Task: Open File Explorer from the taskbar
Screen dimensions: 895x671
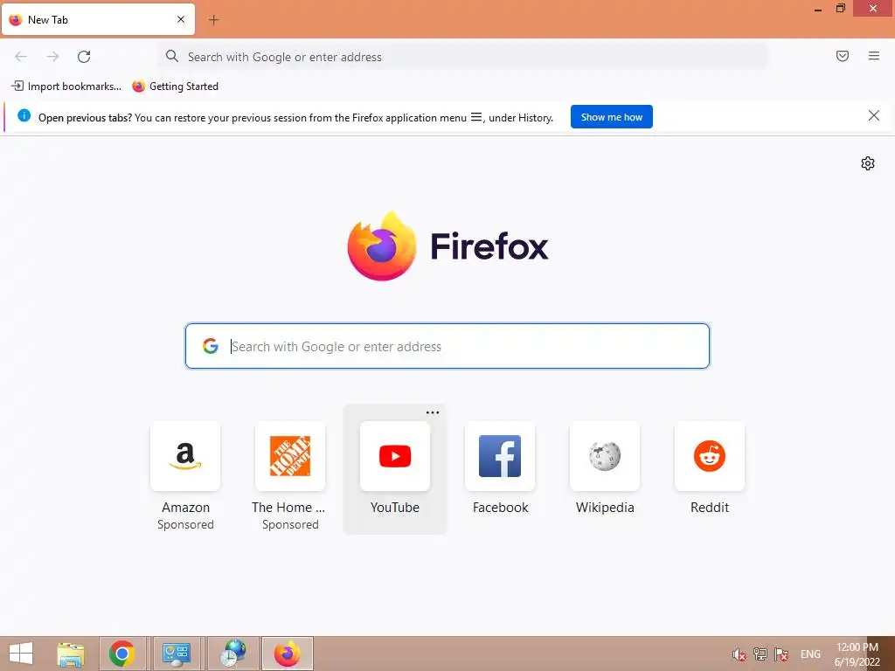Action: pyautogui.click(x=71, y=654)
